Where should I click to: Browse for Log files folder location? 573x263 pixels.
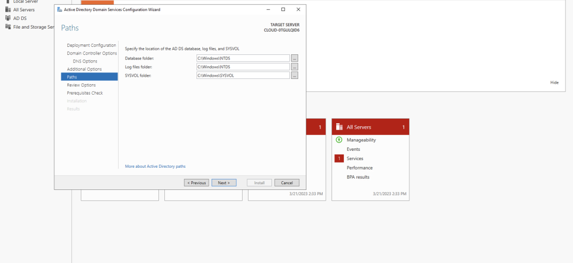pos(295,67)
